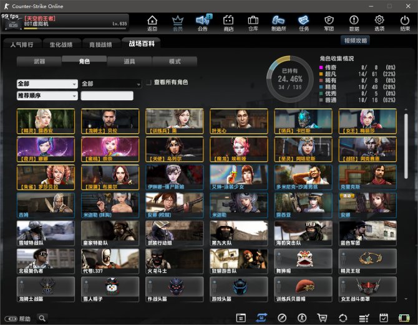Switch to the 生化战绩 tab
This screenshot has width=418, height=325.
click(x=61, y=45)
